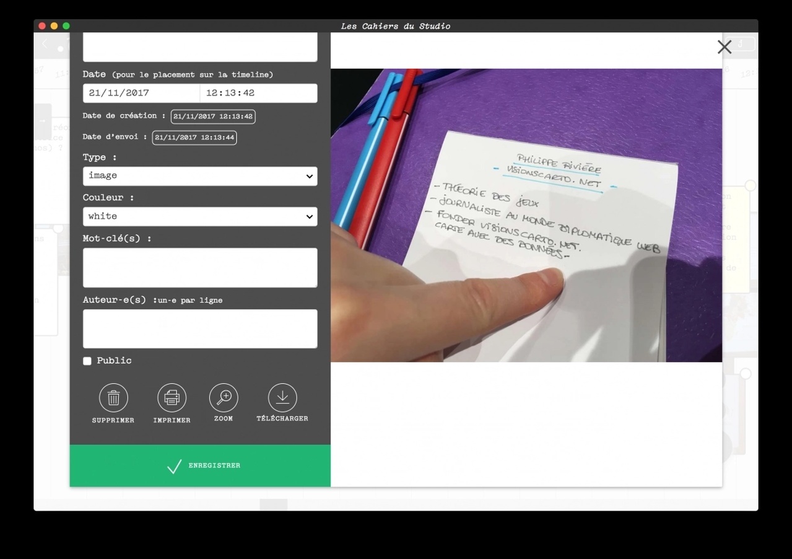Click the photo of Philippe Rivière's handwritten notes
792x559 pixels.
[x=526, y=214]
